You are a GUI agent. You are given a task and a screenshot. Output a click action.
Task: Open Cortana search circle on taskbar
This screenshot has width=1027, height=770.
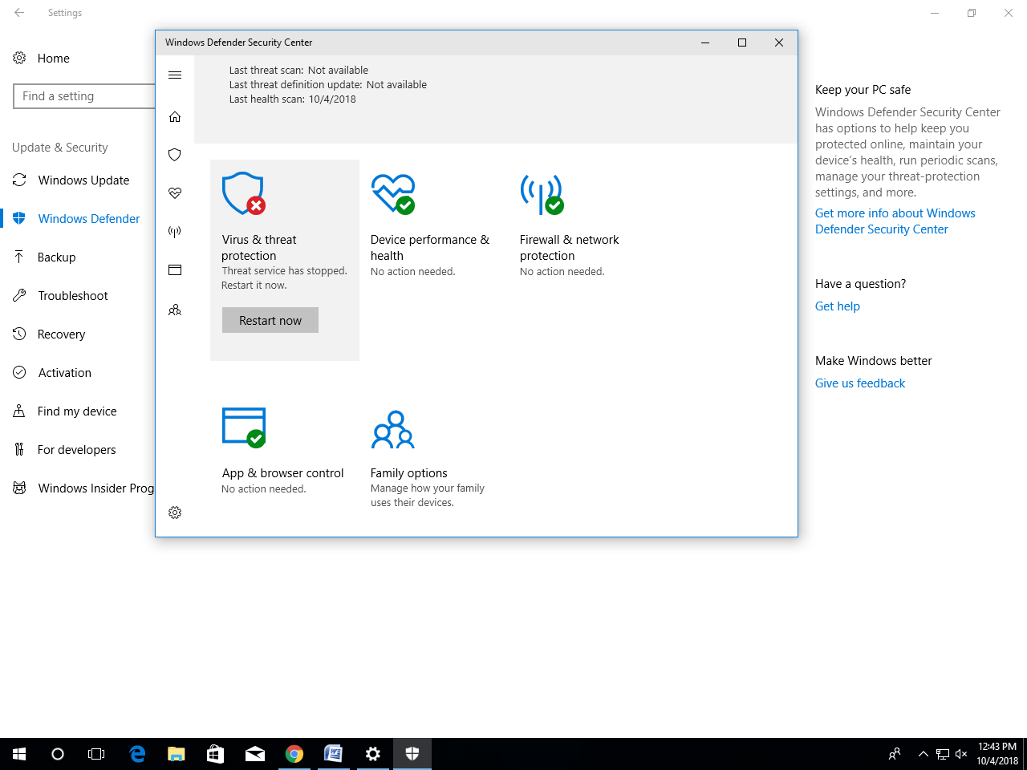(58, 754)
